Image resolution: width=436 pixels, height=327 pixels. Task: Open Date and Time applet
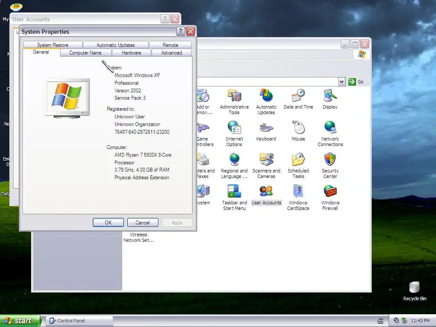pos(298,99)
